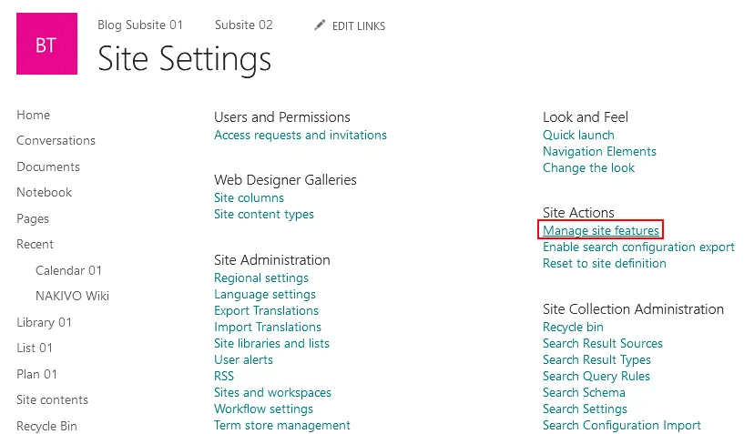Screen dimensions: 744x434
Task: Open Calendar 01 under Recent
Action: [x=68, y=271]
